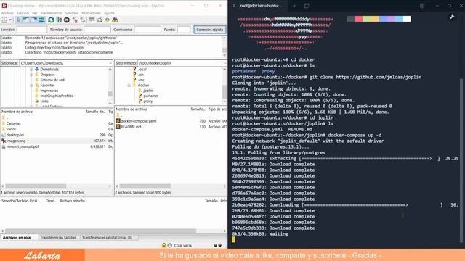Open the Edición menu
Screen dimensions: 465x261
click(x=23, y=13)
